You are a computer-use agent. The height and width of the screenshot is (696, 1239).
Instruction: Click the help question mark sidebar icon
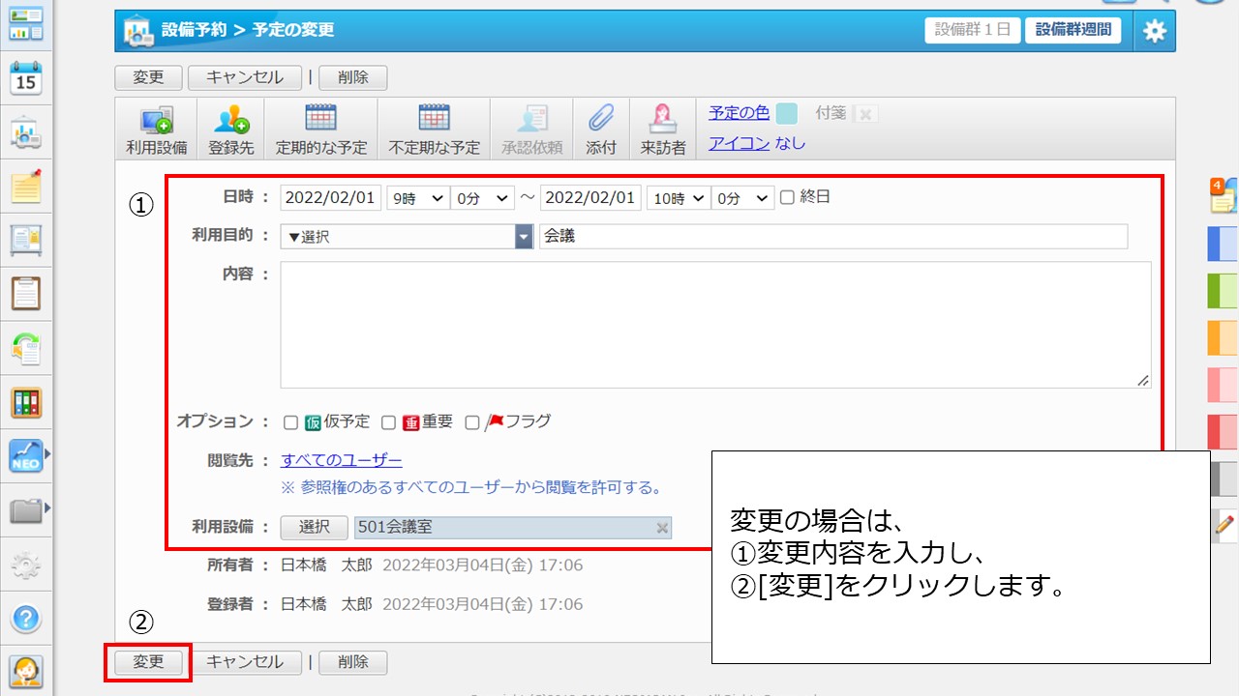click(26, 619)
